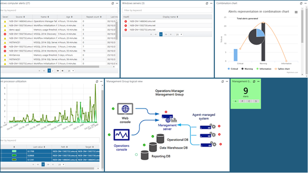This screenshot has width=308, height=173.
Task: Click the Reporting DB database icon
Action: point(145,155)
